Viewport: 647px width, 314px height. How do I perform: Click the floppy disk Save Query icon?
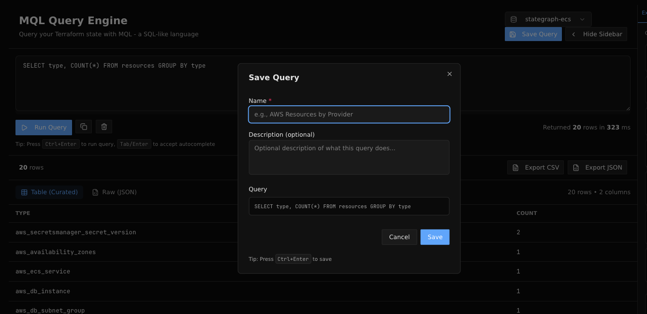(513, 34)
